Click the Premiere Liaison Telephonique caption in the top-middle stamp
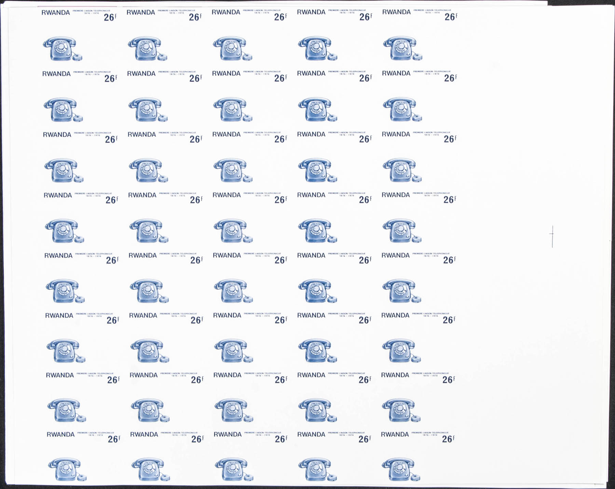Viewport: 615px width, 489px height. (262, 11)
